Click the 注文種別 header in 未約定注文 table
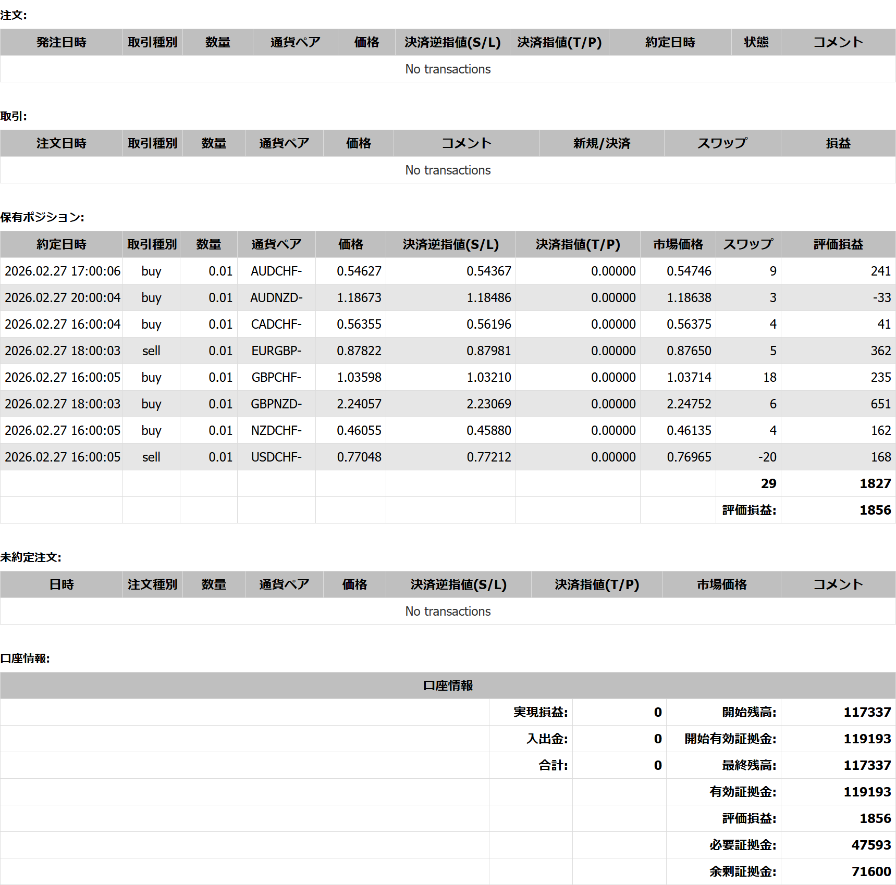Image resolution: width=896 pixels, height=885 pixels. [x=152, y=584]
